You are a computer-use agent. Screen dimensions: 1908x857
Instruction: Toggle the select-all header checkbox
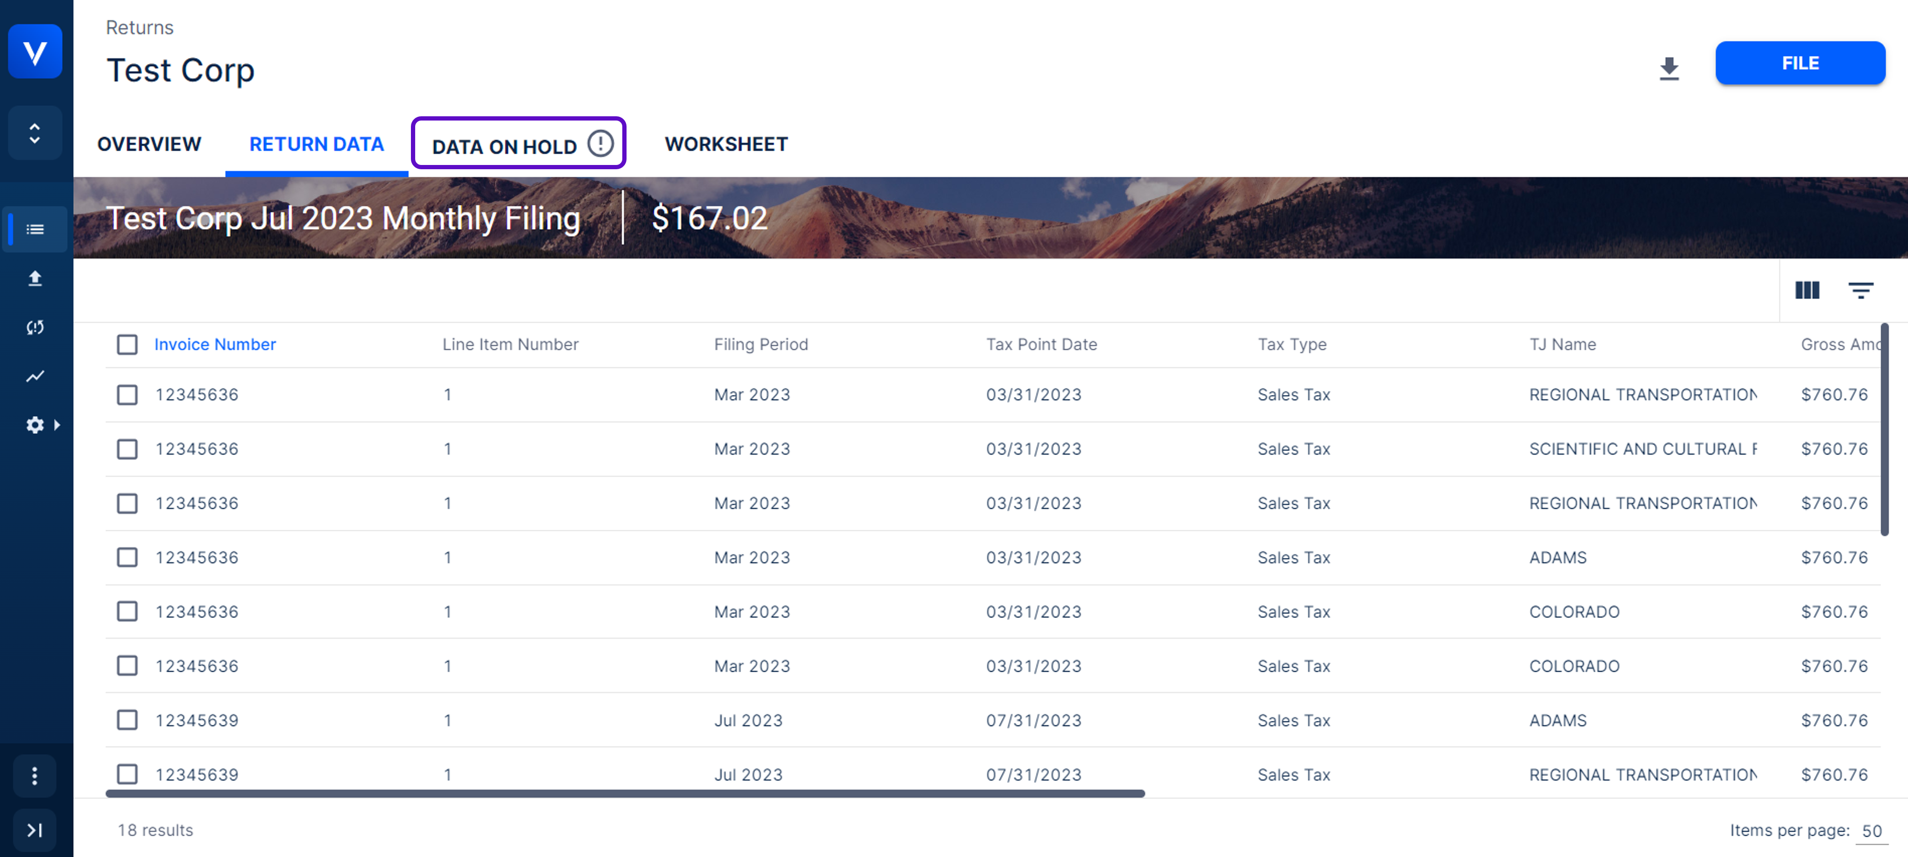click(x=127, y=345)
